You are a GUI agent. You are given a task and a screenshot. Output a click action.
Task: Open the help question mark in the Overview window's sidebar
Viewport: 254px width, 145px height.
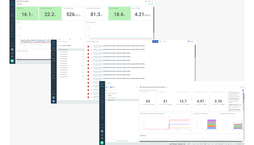[12, 56]
